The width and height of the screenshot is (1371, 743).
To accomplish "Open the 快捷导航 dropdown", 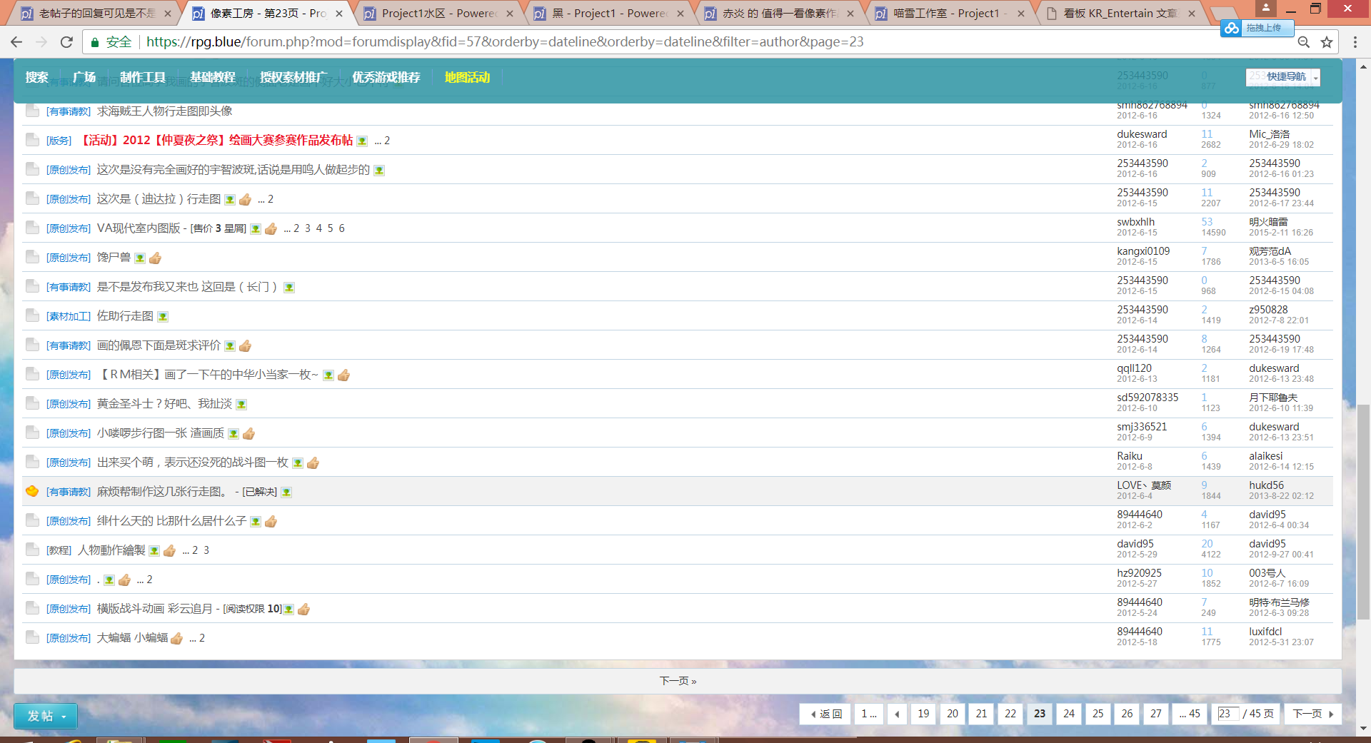I will click(1283, 77).
